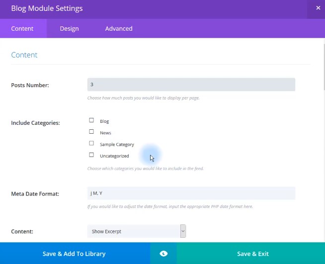Click the Blog Module Settings title
The height and width of the screenshot is (264, 325).
pos(47,8)
